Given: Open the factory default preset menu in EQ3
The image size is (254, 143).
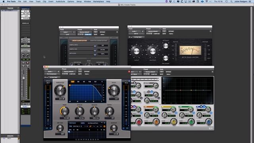Looking at the screenshot, I should tap(150, 72).
